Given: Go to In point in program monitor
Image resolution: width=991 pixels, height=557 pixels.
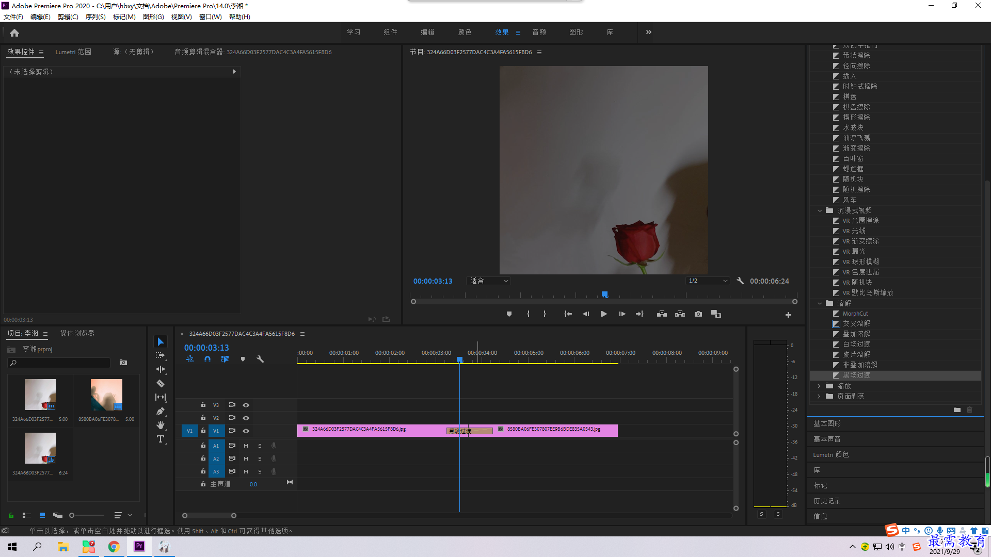Looking at the screenshot, I should tap(568, 314).
